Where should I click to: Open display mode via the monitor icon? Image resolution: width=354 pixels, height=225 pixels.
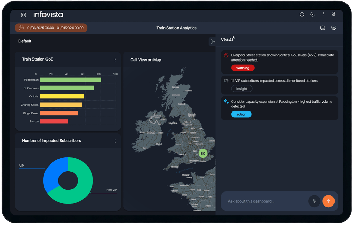click(x=333, y=28)
